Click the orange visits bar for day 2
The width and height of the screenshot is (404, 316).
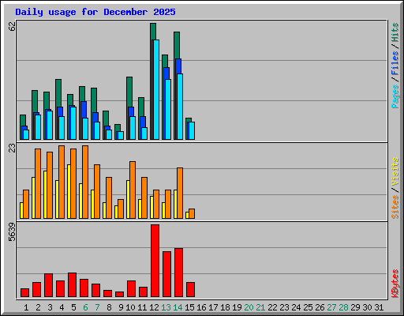click(38, 183)
